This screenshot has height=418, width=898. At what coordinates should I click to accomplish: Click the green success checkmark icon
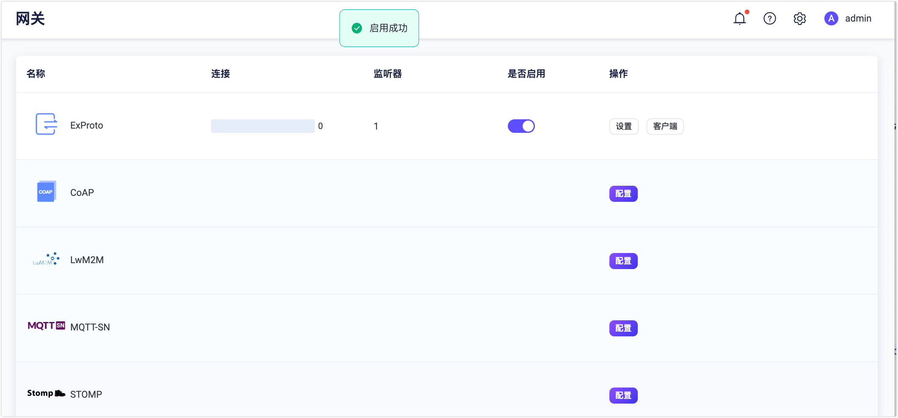click(357, 27)
